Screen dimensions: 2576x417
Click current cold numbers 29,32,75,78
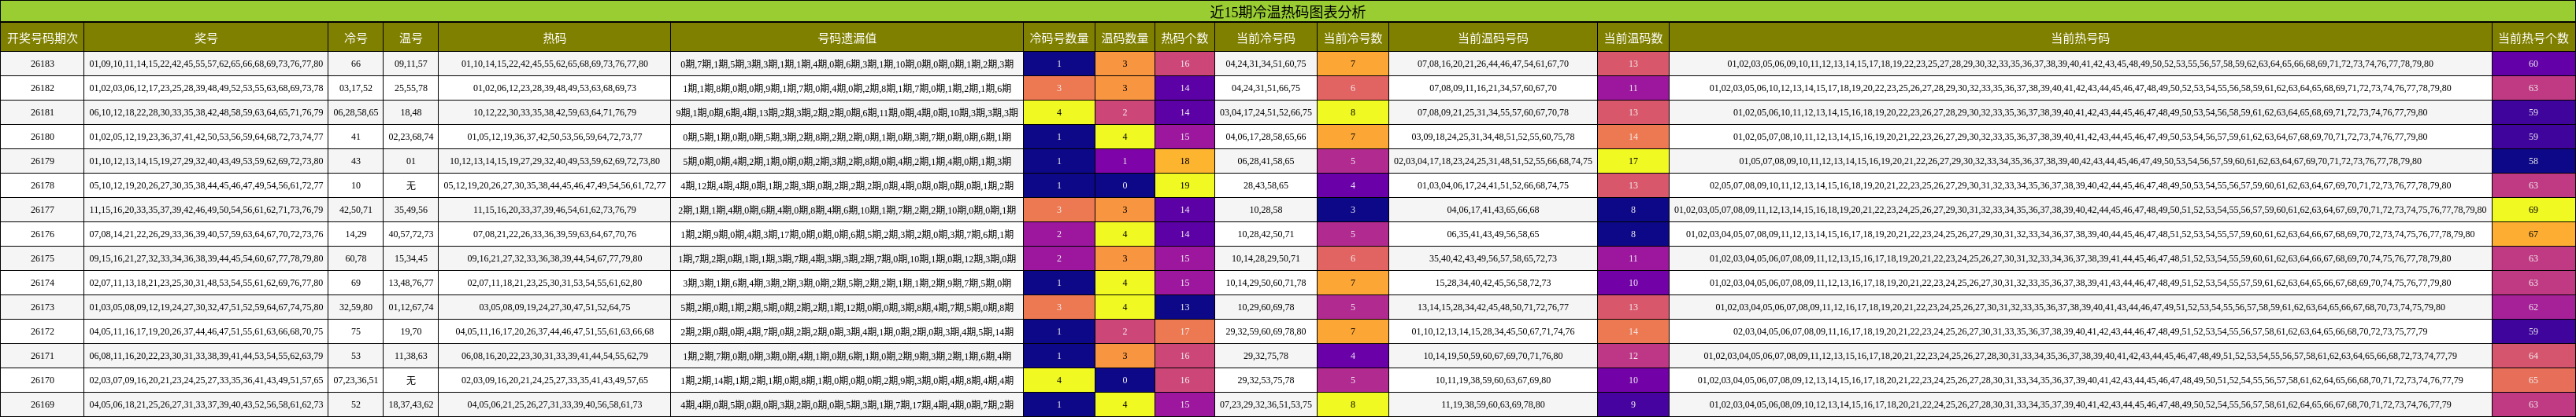point(1266,357)
